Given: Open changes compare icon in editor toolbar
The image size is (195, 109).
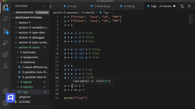Looking at the screenshot, I should [182, 6].
